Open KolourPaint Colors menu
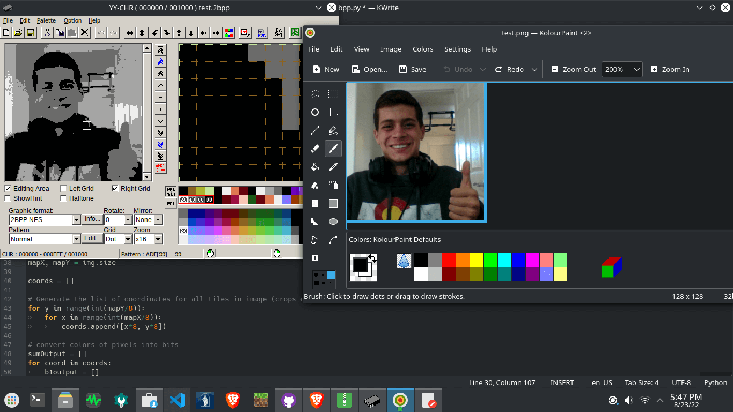 423,49
